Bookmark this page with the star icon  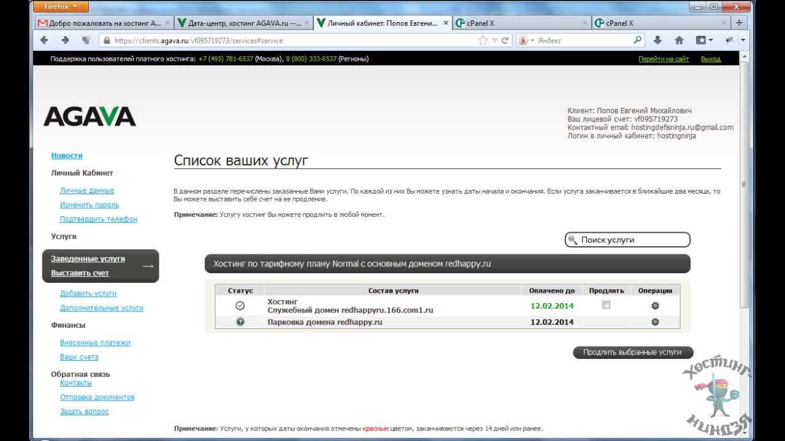tap(483, 40)
